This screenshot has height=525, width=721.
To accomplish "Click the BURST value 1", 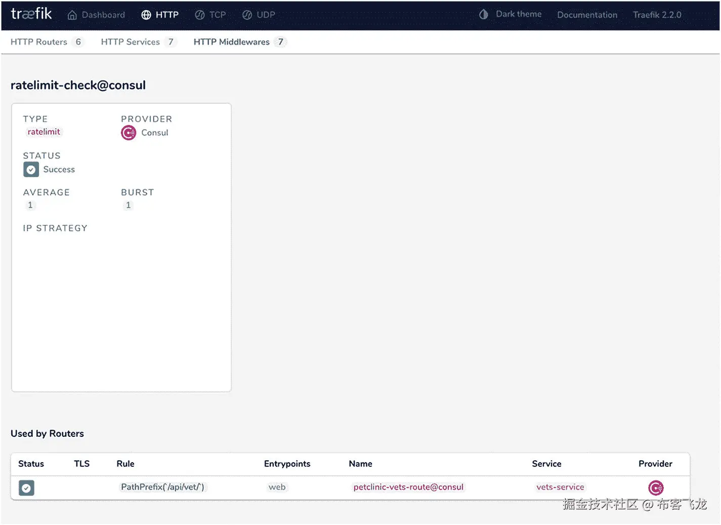I will coord(128,205).
